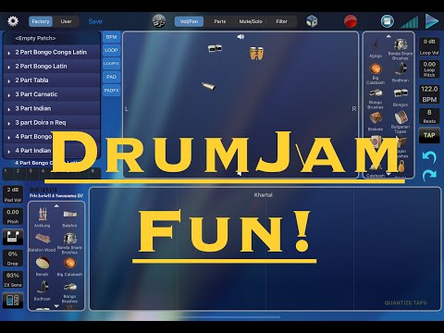This screenshot has width=444, height=333.
Task: Click up arrow above loop instrument list
Action: pyautogui.click(x=388, y=36)
